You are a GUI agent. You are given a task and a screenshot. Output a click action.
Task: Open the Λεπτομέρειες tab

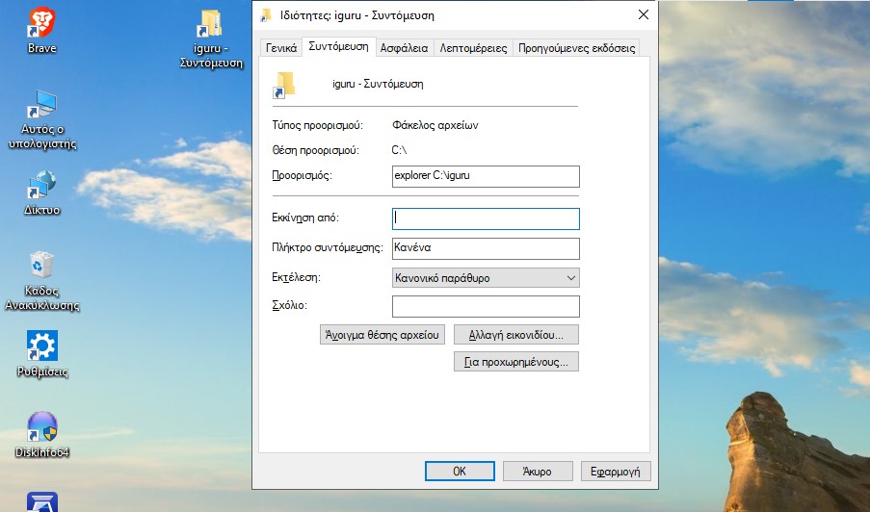473,48
